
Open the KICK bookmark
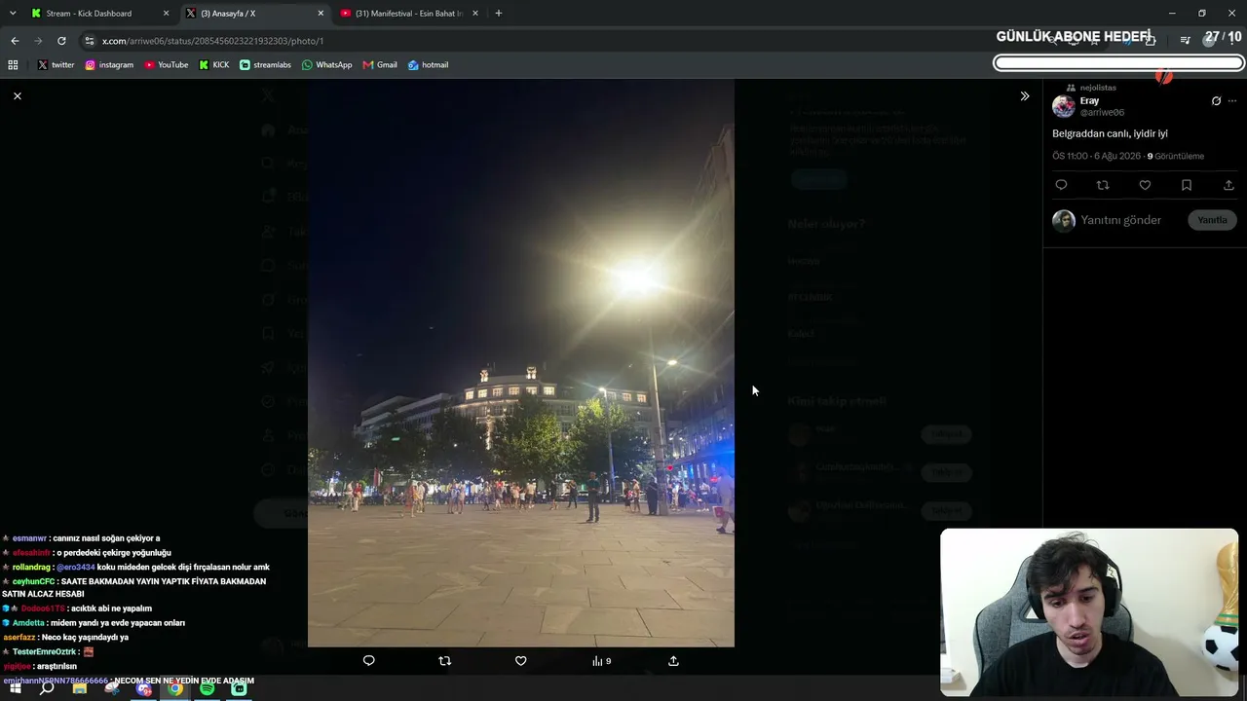214,65
